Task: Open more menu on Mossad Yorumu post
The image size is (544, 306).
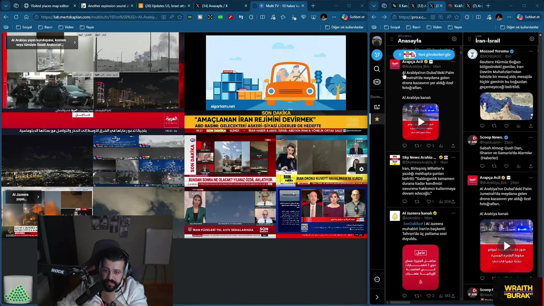Action: [x=531, y=51]
